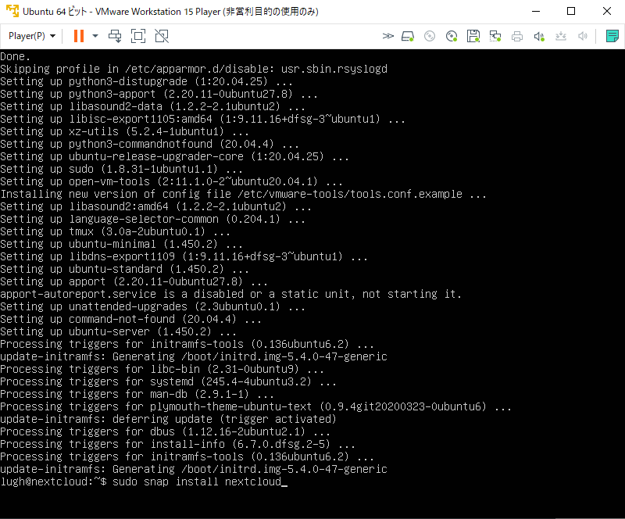Viewport: 625px width, 519px height.
Task: Click the VMware Player logo in title bar
Action: [12, 11]
